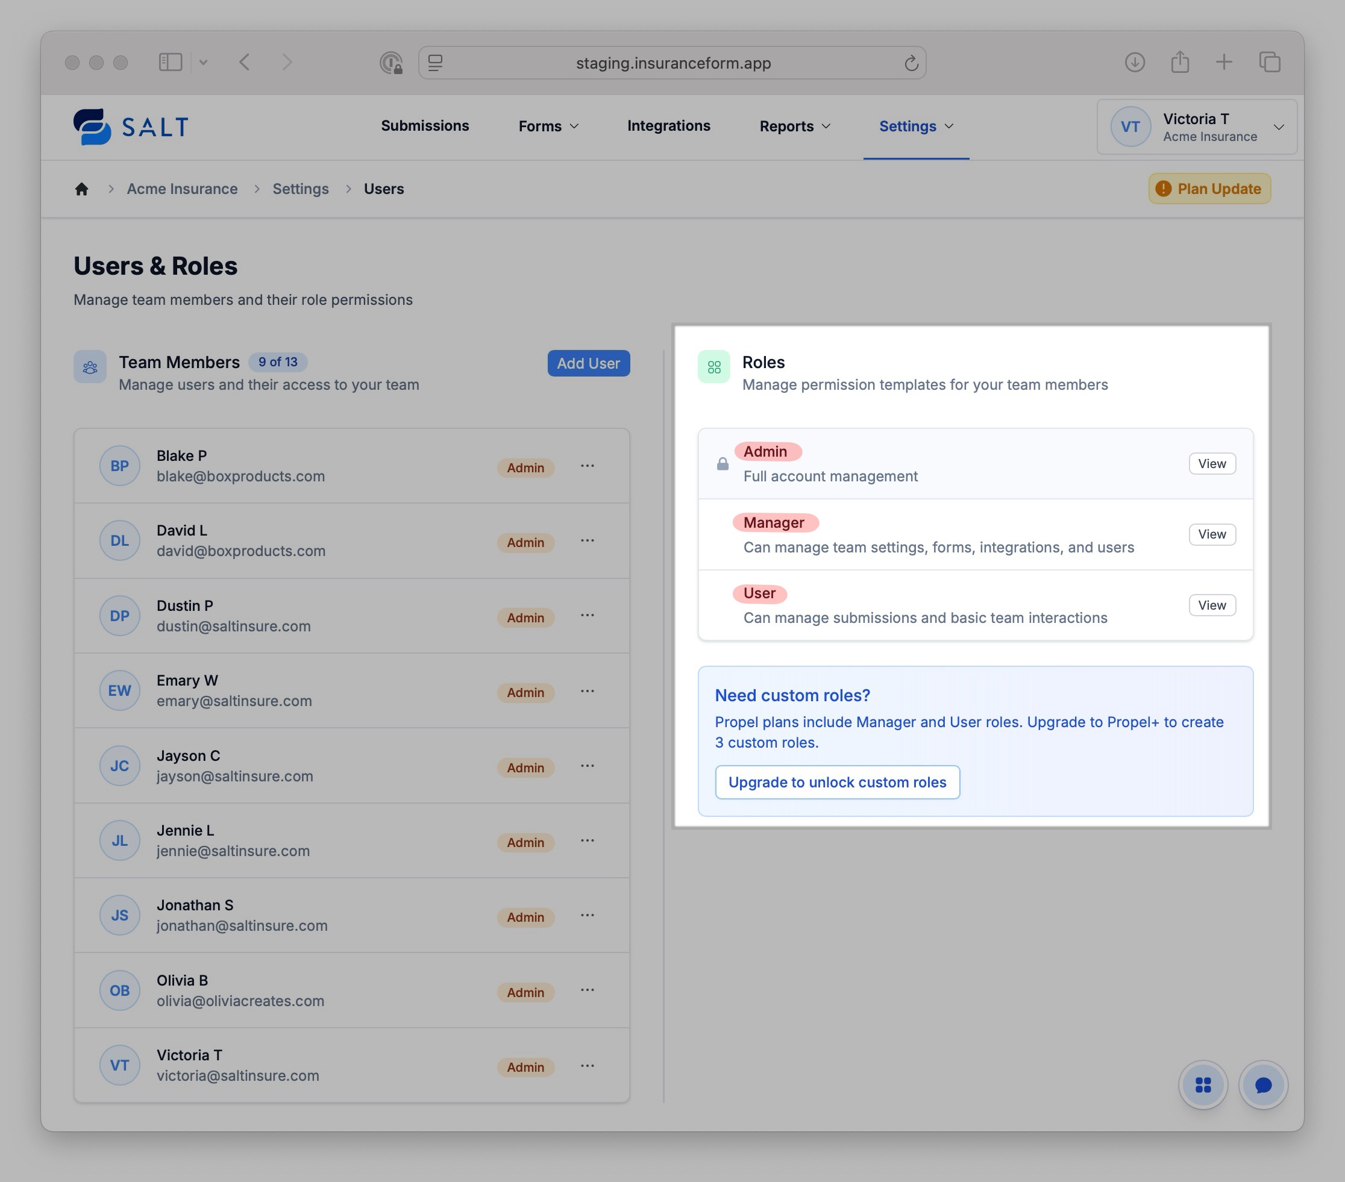Screen dimensions: 1345x1182
Task: Open the Integrations nav item
Action: tap(668, 126)
